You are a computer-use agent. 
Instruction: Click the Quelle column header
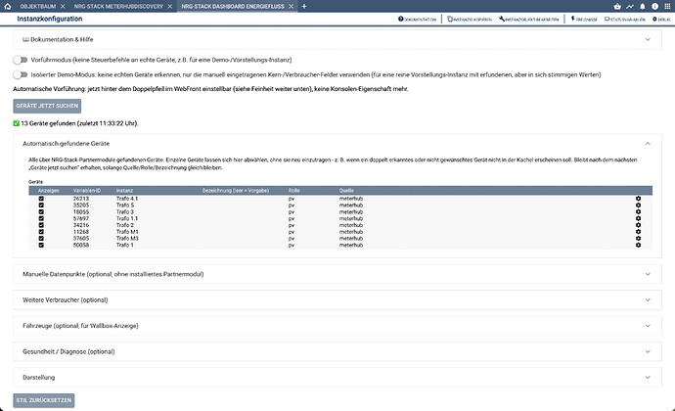pyautogui.click(x=346, y=191)
